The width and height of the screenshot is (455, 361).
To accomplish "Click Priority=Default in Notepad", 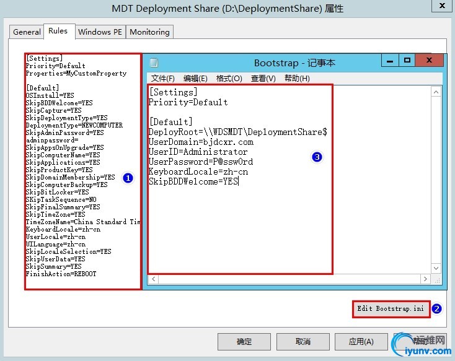I will (188, 102).
